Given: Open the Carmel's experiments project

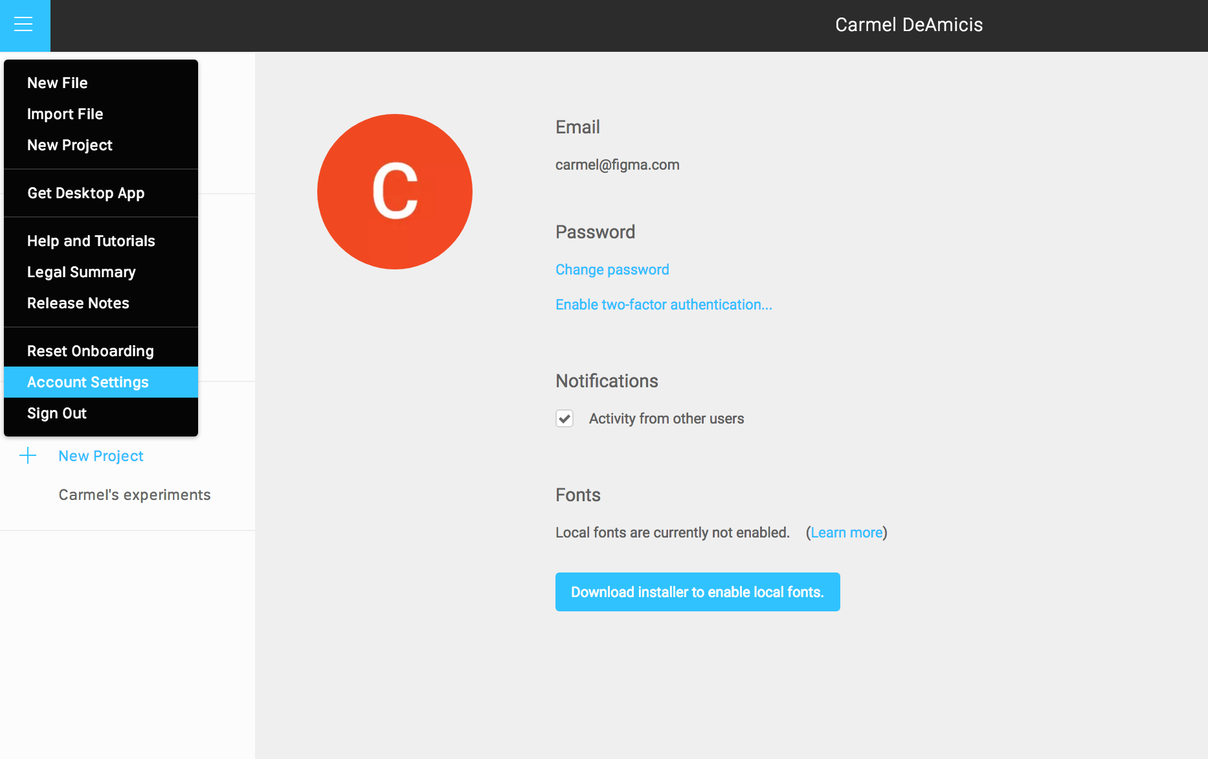Looking at the screenshot, I should 134,494.
